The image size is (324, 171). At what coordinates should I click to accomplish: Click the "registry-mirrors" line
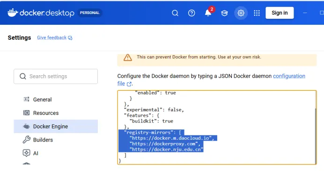[153, 132]
